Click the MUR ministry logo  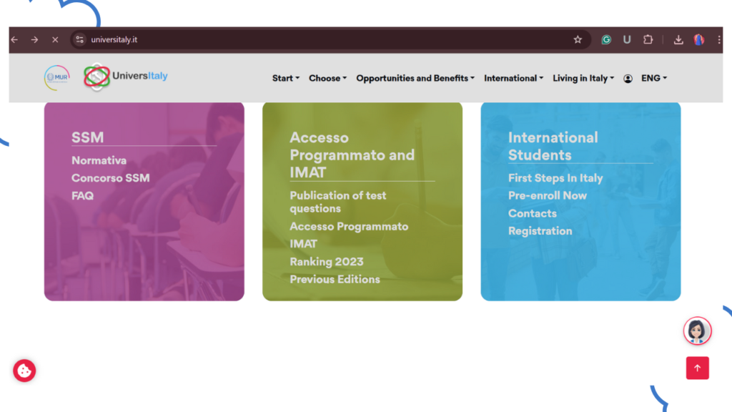[x=57, y=77]
